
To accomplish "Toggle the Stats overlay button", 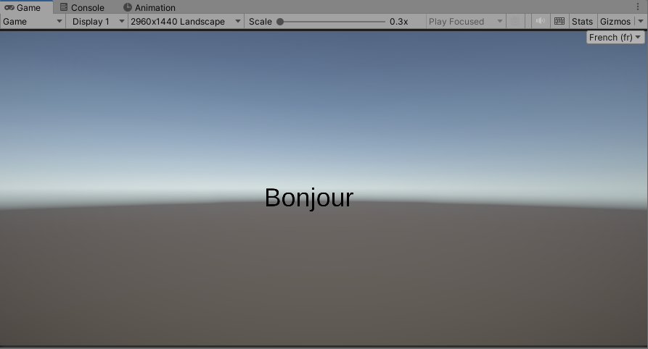I will [582, 22].
